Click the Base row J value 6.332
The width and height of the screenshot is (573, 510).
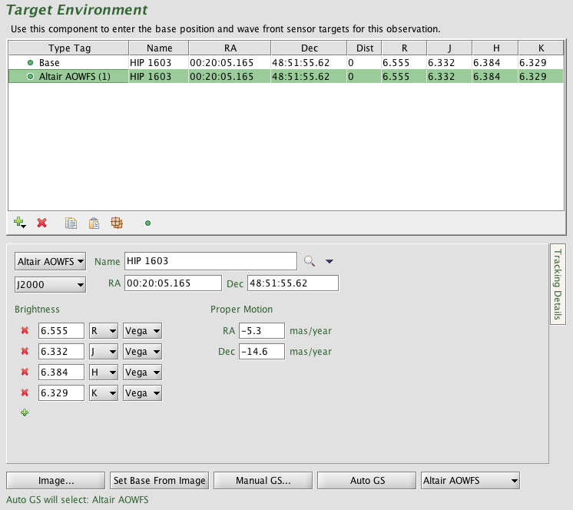click(449, 62)
